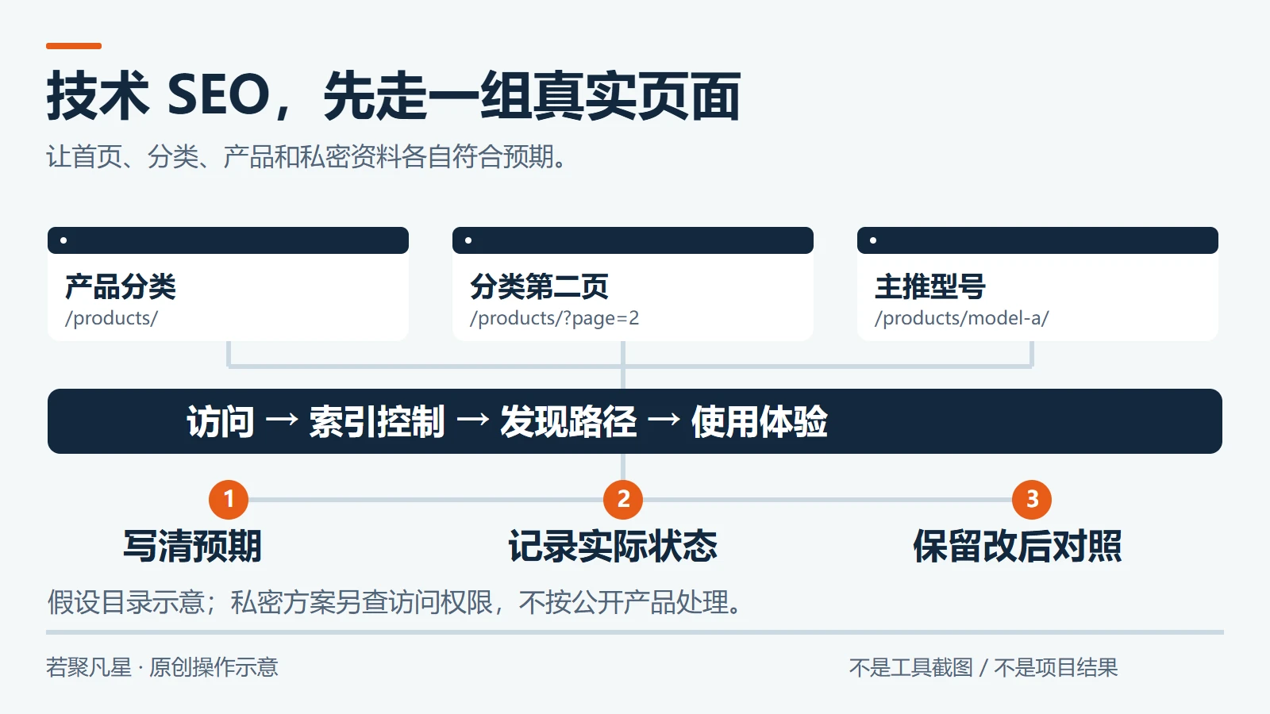The width and height of the screenshot is (1270, 714).
Task: Click the footer text 不是工具截图 / 不是项目结果
Action: (983, 667)
